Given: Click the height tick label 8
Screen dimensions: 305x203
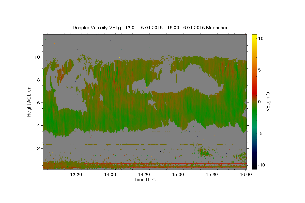Looking at the screenshot, I should pyautogui.click(x=39, y=80).
